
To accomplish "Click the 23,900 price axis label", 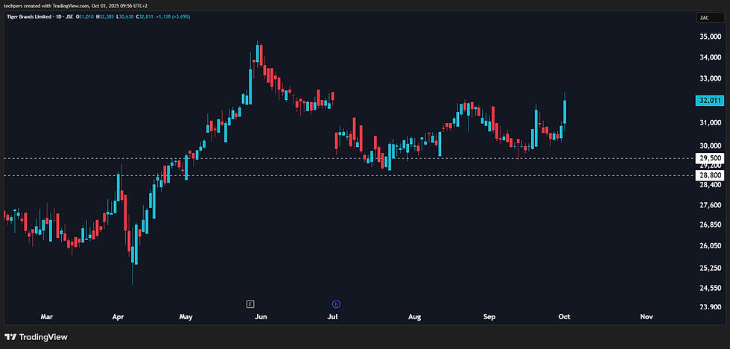I will point(711,307).
